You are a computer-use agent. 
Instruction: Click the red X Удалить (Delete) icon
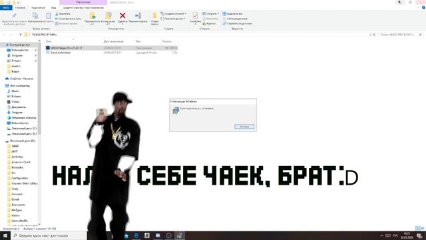[122, 16]
